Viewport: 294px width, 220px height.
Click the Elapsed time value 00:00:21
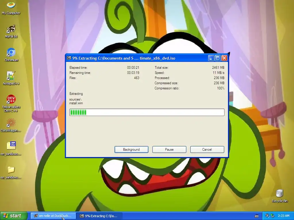click(133, 68)
